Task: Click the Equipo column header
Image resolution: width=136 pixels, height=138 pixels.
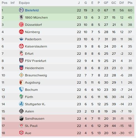Action: (24, 3)
